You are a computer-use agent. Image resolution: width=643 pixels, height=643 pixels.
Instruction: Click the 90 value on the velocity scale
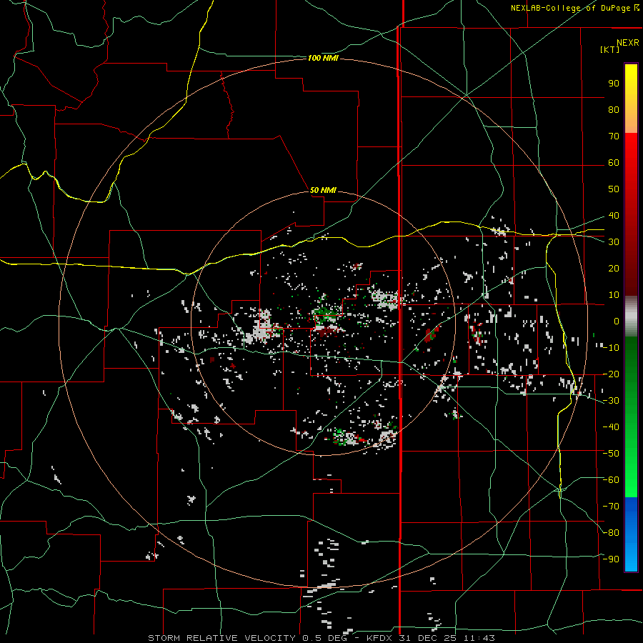click(x=614, y=84)
